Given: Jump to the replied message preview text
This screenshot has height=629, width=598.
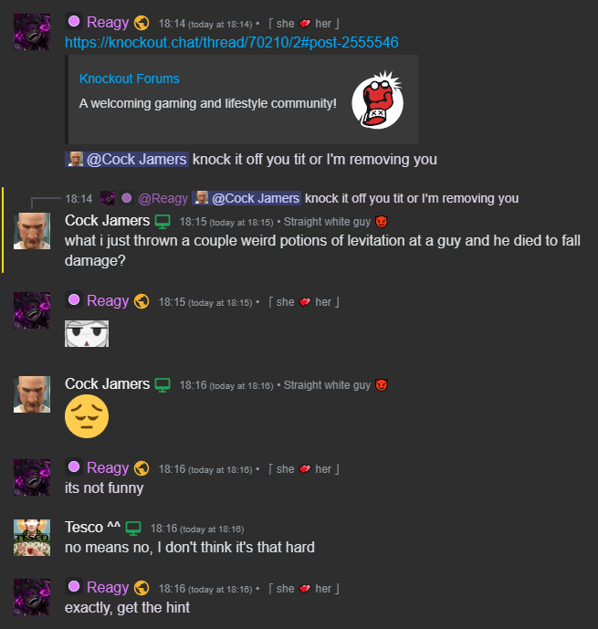Looking at the screenshot, I should coord(412,198).
